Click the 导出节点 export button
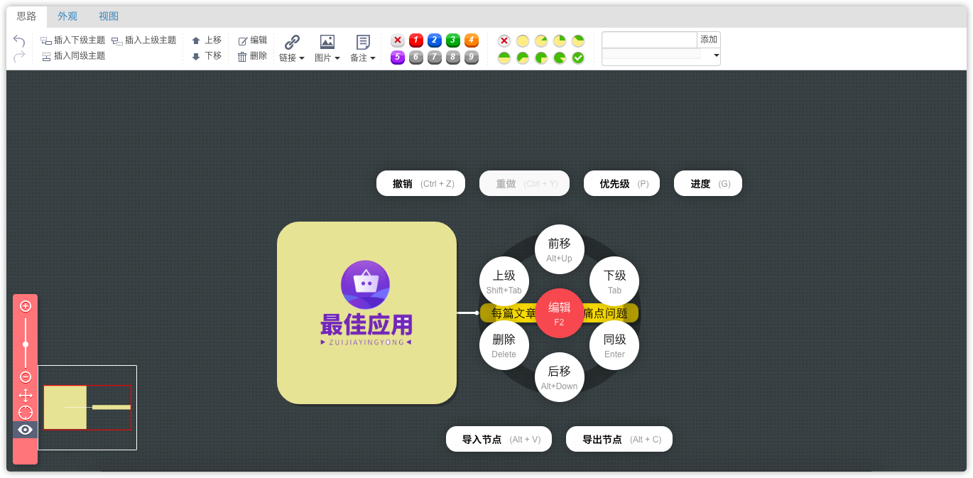The height and width of the screenshot is (478, 973). [x=619, y=439]
